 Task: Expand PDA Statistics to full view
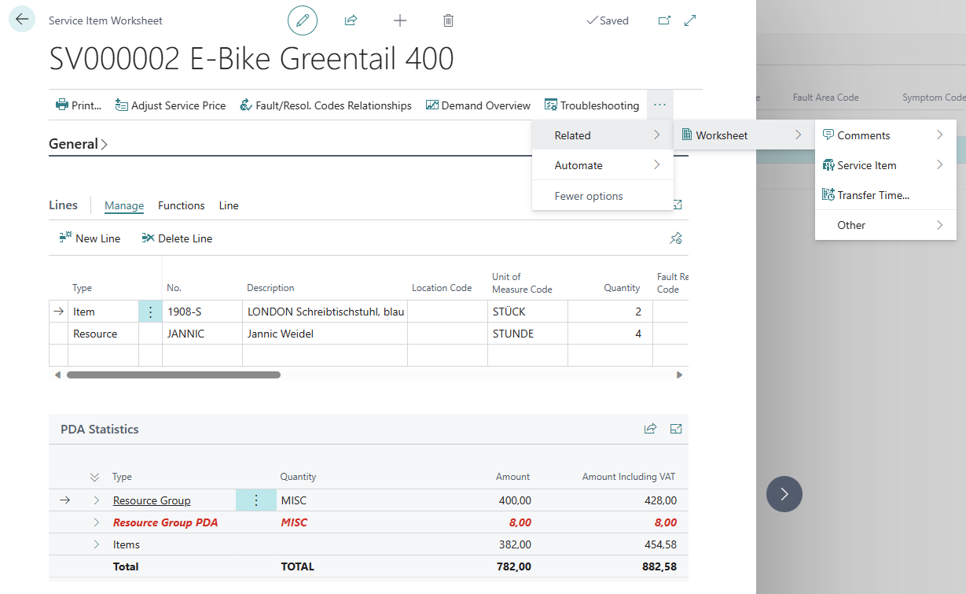[676, 429]
